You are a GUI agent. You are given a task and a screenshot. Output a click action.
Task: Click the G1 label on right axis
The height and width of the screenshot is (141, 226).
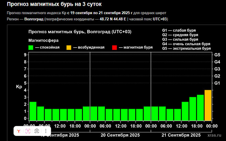(x=217, y=83)
